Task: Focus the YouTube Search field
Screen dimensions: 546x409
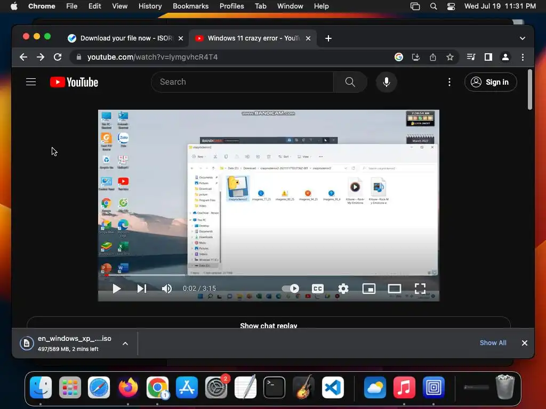Action: [x=242, y=82]
